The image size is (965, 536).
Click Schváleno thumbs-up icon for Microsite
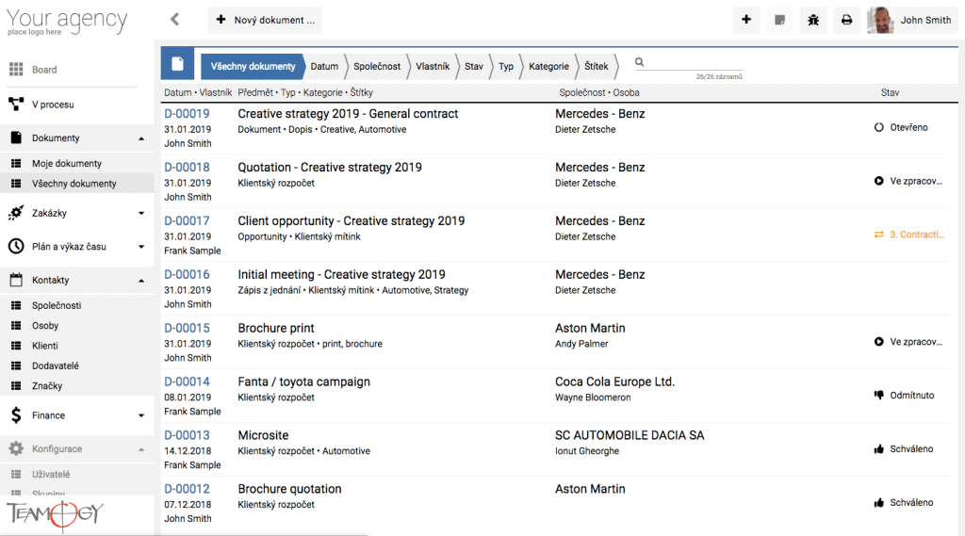click(x=879, y=448)
